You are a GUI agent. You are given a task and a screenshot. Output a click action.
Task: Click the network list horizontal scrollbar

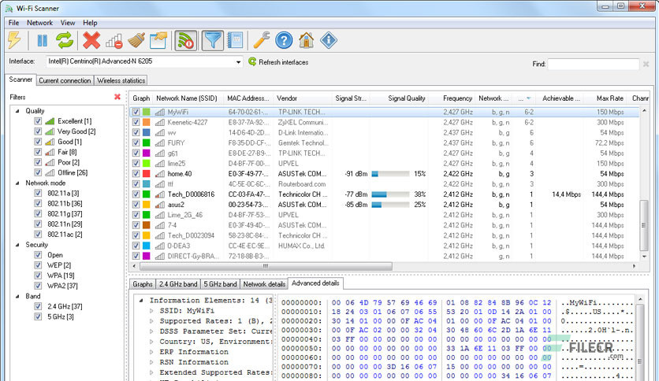266,266
